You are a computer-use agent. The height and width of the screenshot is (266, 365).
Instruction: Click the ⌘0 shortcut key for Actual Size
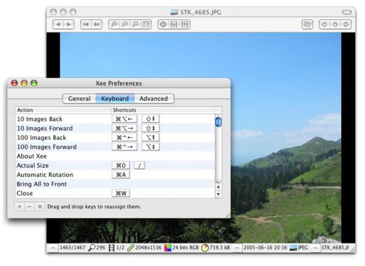click(121, 165)
